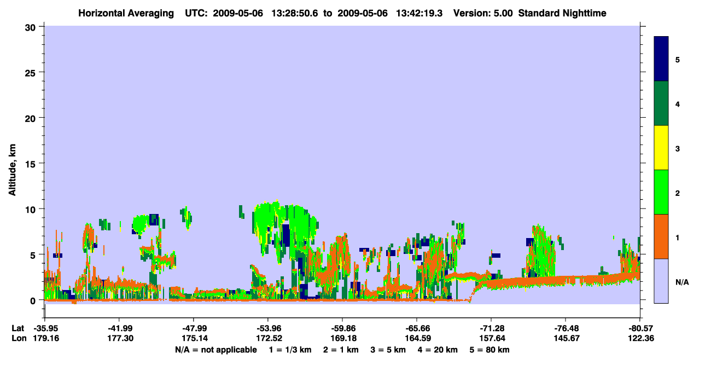Click latitude value -41.99
This screenshot has width=711, height=365.
click(119, 328)
